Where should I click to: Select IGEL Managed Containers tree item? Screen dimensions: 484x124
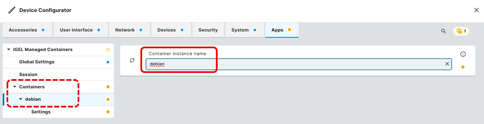pos(58,49)
